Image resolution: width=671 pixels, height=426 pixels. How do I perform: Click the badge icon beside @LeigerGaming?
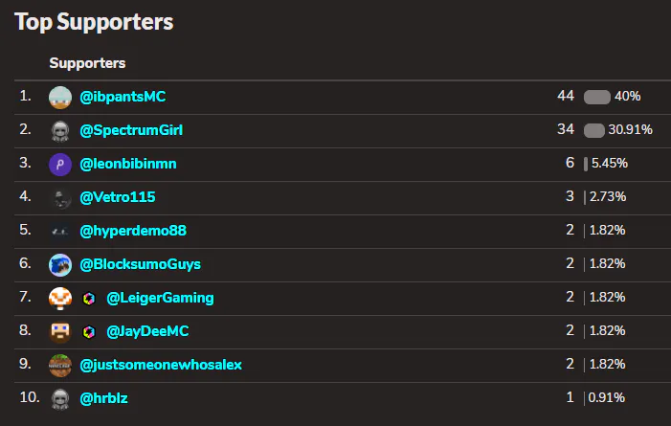pos(89,298)
